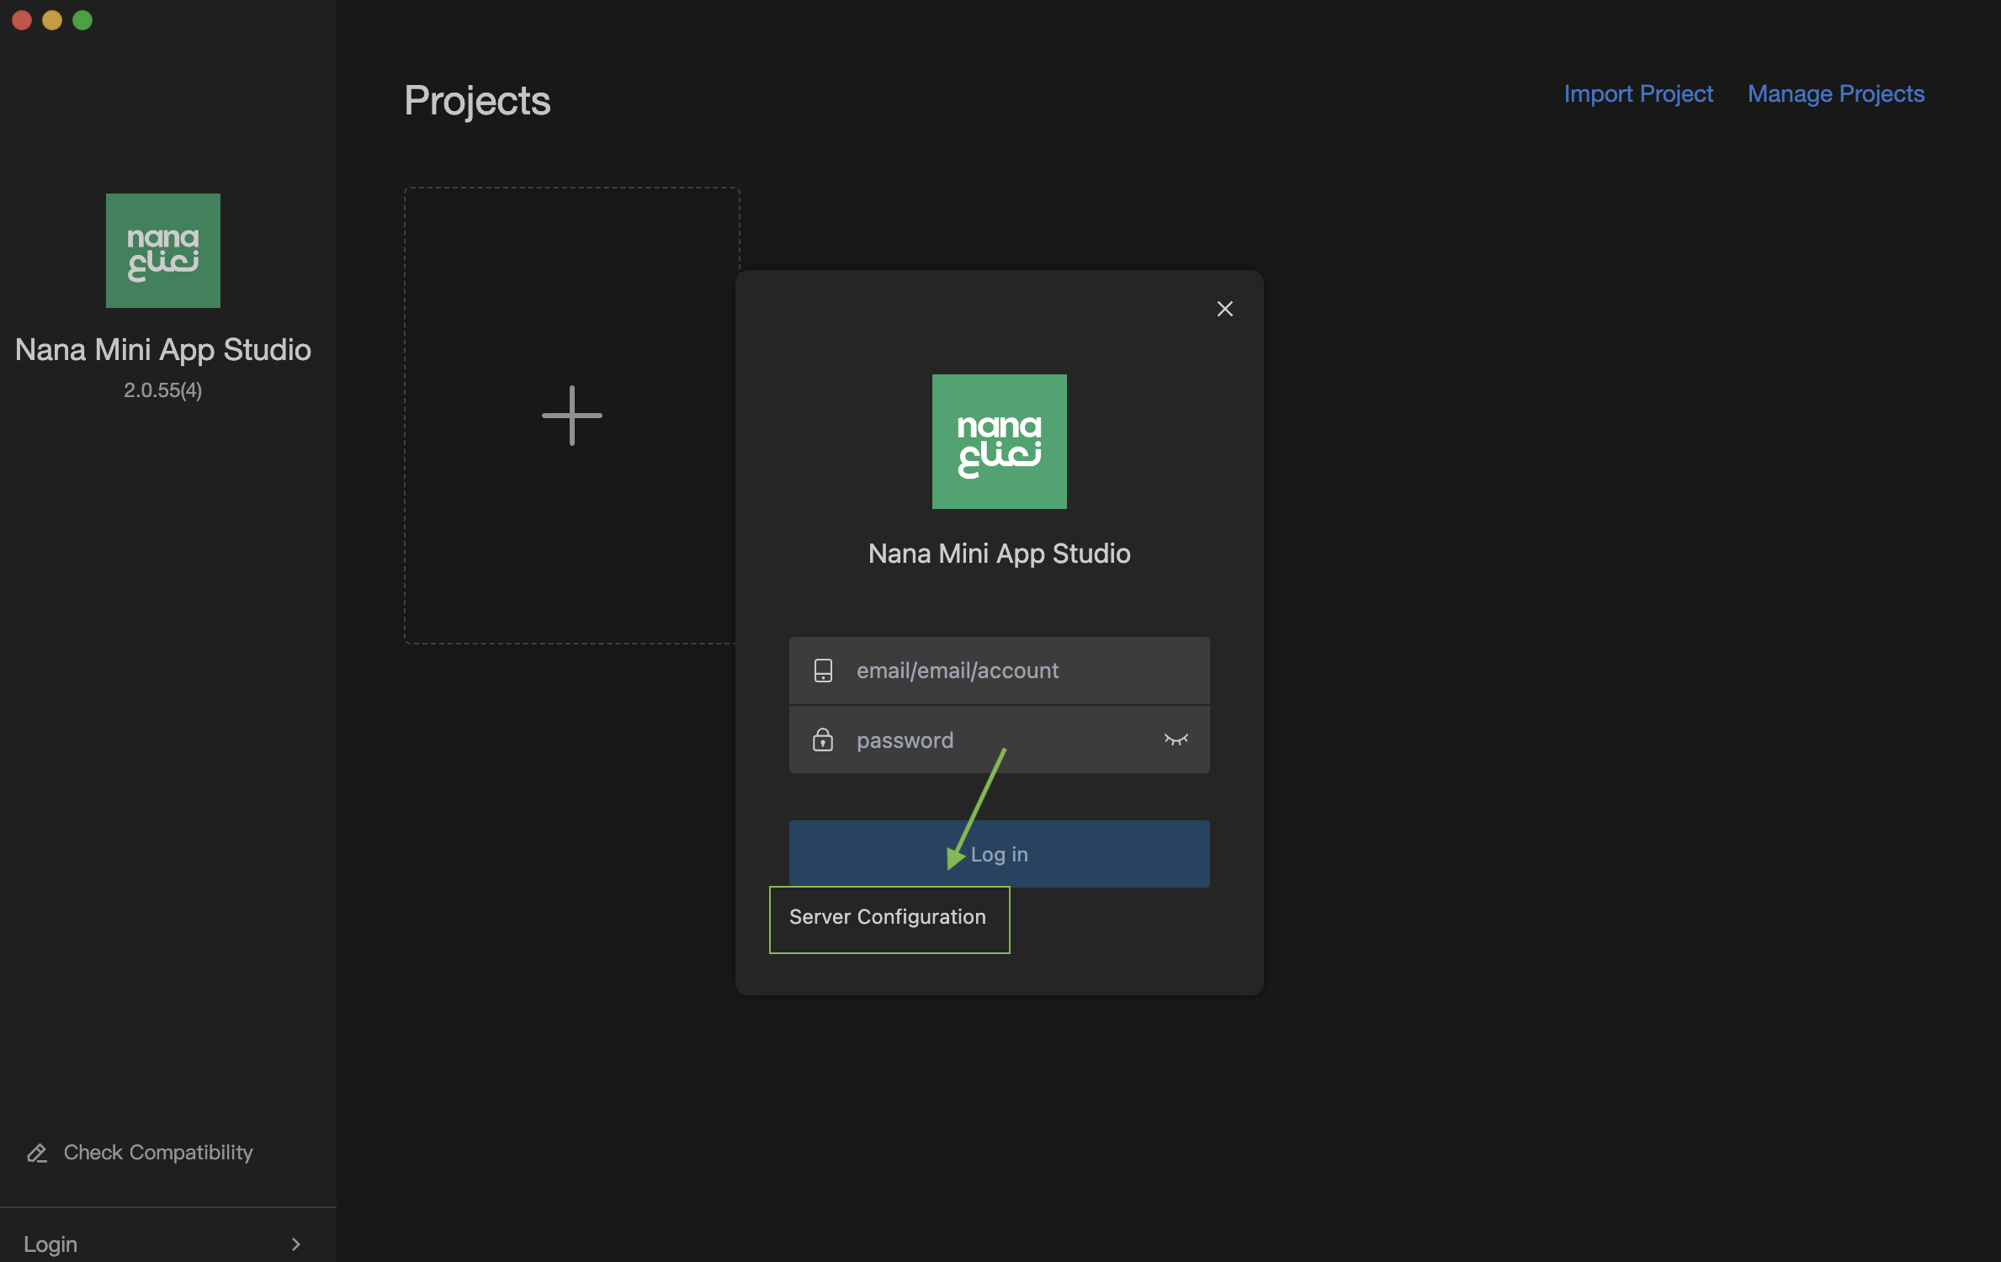Click the Import Project link
The width and height of the screenshot is (2001, 1262).
[x=1637, y=93]
